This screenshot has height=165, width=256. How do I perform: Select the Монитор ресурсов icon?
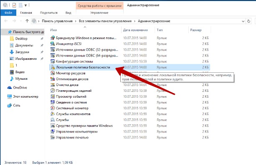tap(53, 73)
